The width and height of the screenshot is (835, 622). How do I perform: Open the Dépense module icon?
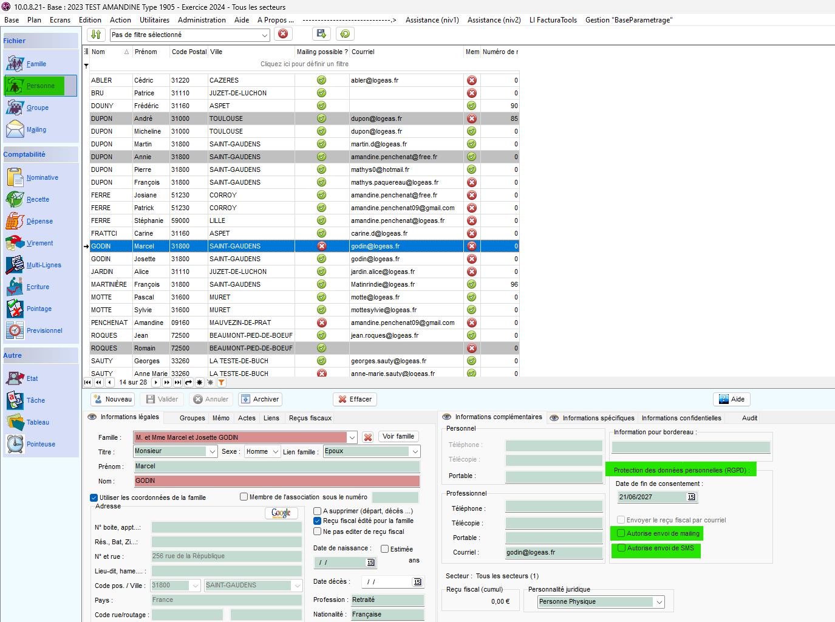[x=15, y=221]
